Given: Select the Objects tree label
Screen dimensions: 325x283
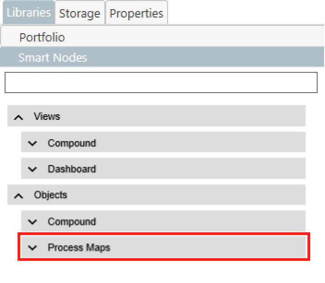Looking at the screenshot, I should click(50, 195).
